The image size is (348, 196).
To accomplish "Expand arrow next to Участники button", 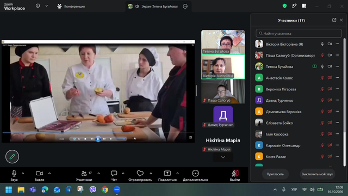I will point(98,173).
